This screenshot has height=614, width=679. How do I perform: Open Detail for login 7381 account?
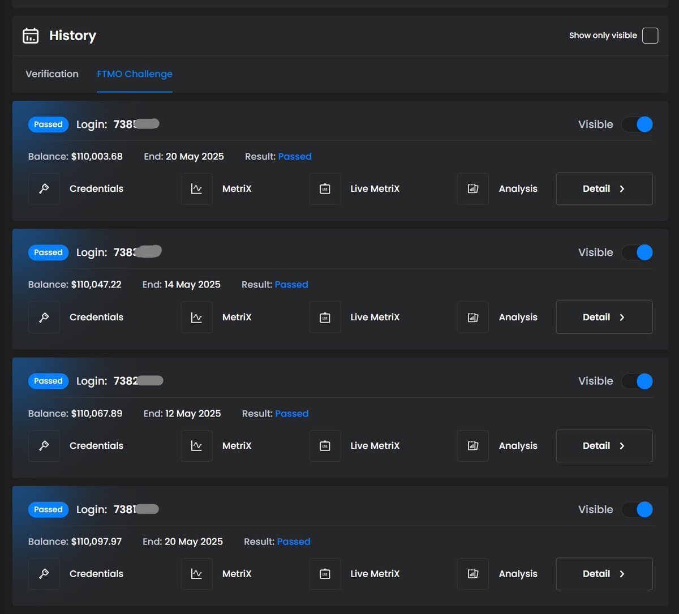pyautogui.click(x=604, y=574)
